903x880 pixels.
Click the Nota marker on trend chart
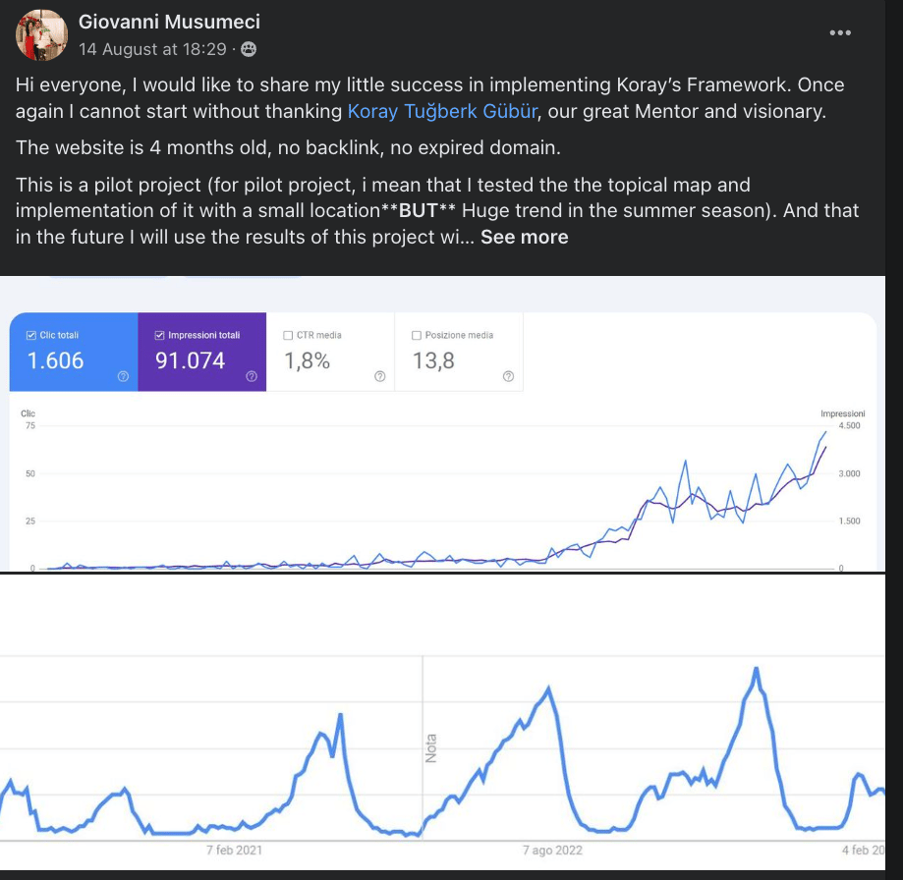[429, 748]
